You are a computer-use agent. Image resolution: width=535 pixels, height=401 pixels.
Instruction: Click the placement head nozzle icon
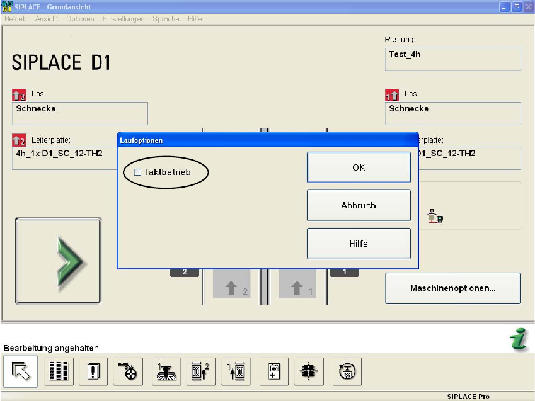(x=166, y=371)
